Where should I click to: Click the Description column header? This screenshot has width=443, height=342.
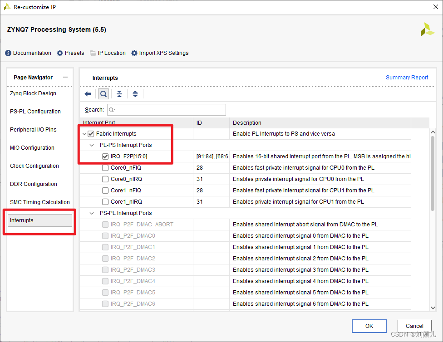click(320, 123)
